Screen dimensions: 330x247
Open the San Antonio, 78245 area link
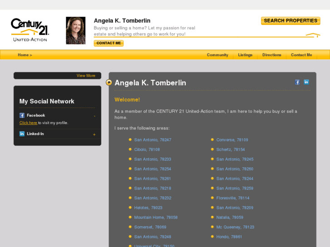235,159
